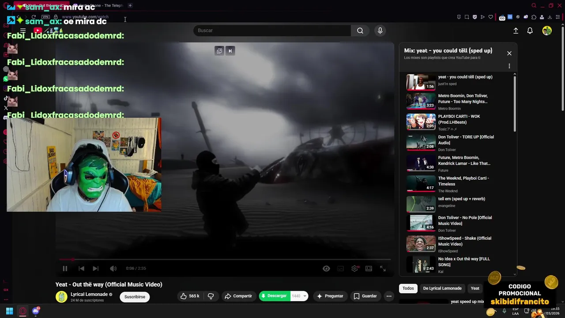The height and width of the screenshot is (318, 565).
Task: Open YouTube hamburger guide menu
Action: 23,30
